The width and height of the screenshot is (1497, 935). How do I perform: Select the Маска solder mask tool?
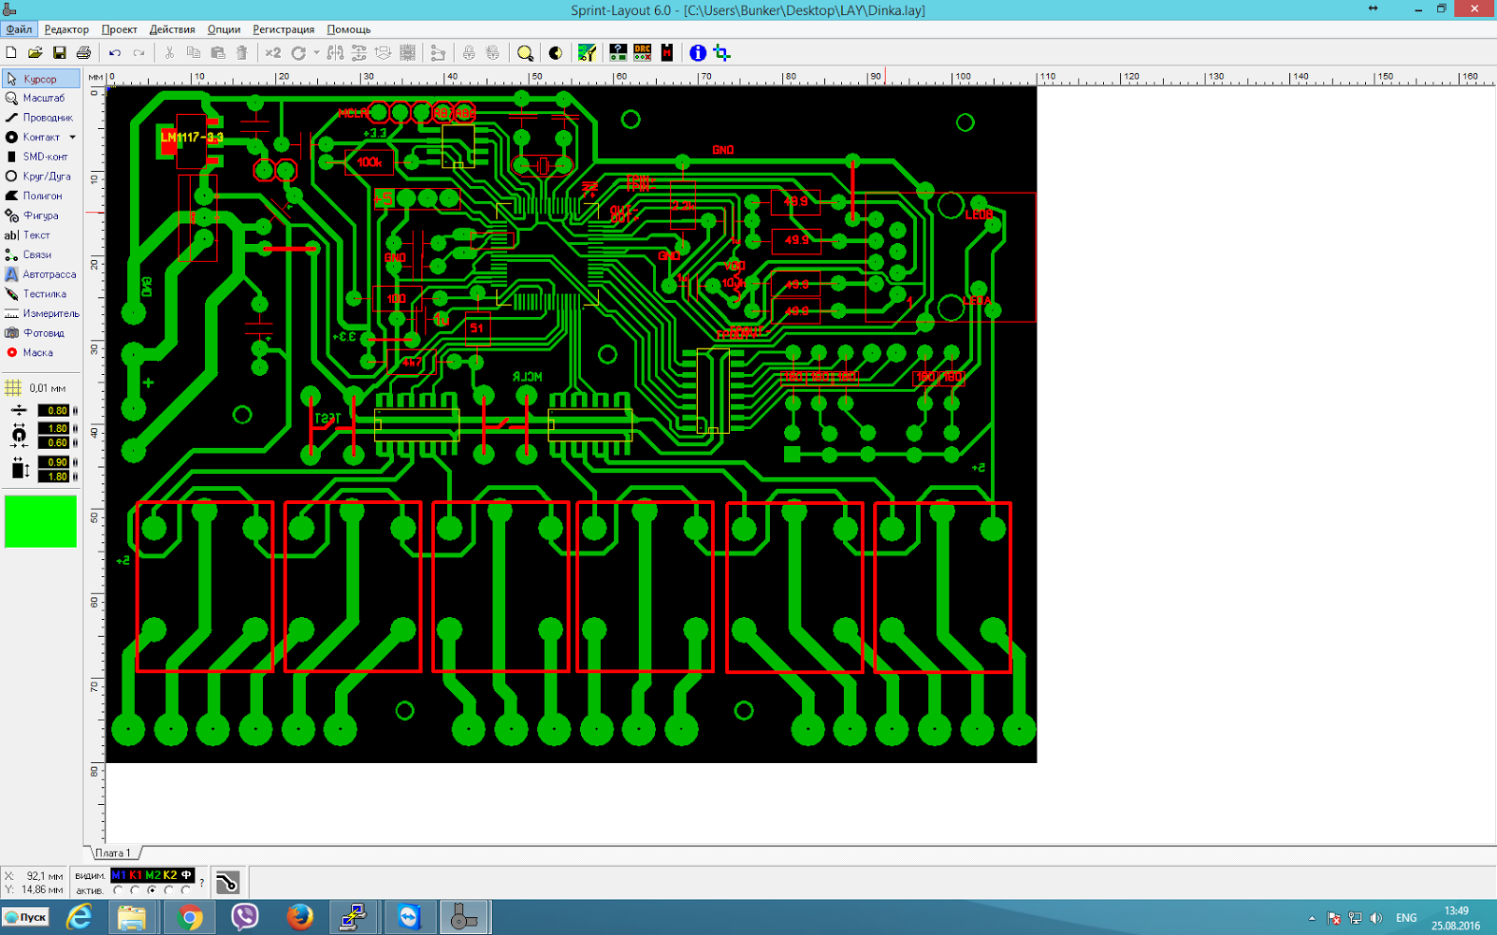41,353
